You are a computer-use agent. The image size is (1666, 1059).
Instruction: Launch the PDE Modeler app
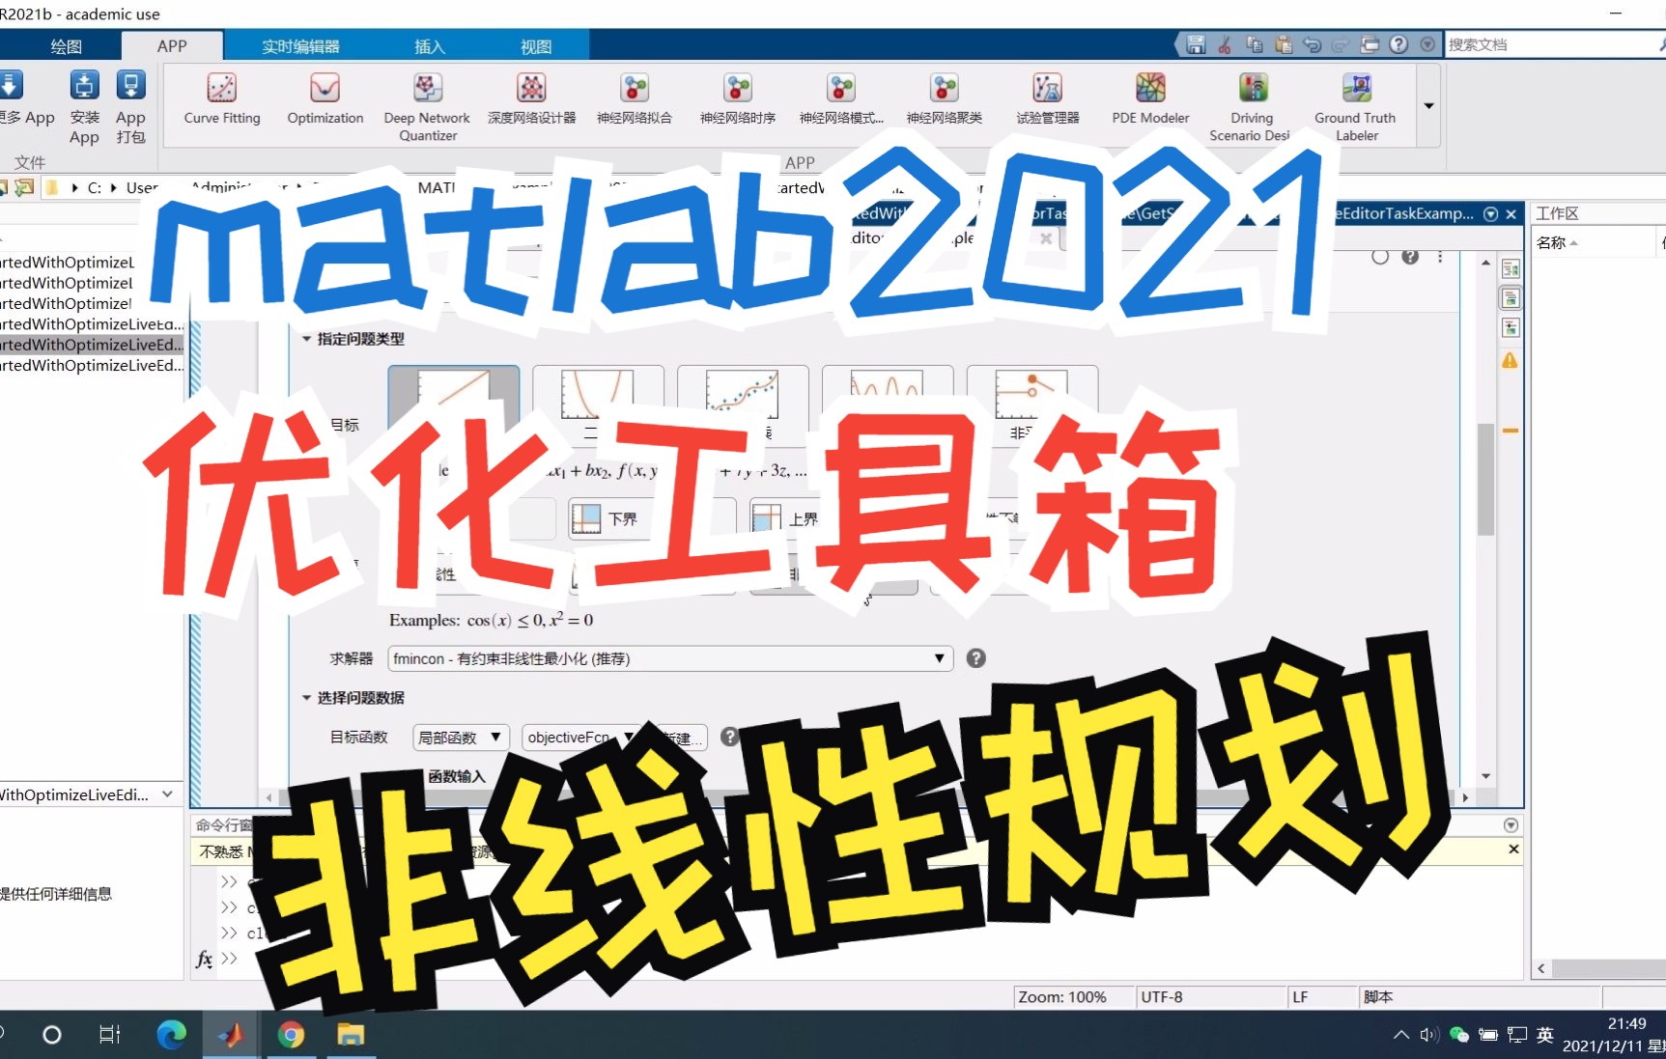pyautogui.click(x=1150, y=99)
